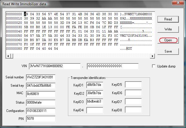Click hex row offset 00000020
Image resolution: width=186 pixels, height=128 pixels.
pyautogui.click(x=14, y=23)
